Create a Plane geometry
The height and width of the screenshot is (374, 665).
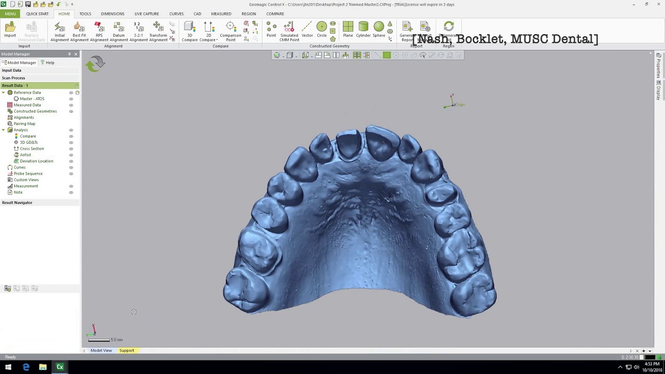(x=348, y=30)
